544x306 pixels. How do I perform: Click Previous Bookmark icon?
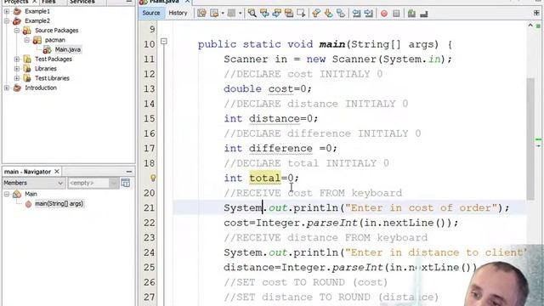click(x=316, y=14)
